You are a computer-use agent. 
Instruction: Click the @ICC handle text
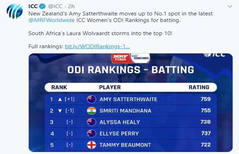click(55, 6)
